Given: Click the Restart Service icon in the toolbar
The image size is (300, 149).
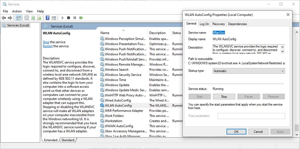Looking at the screenshot, I should (x=81, y=18).
